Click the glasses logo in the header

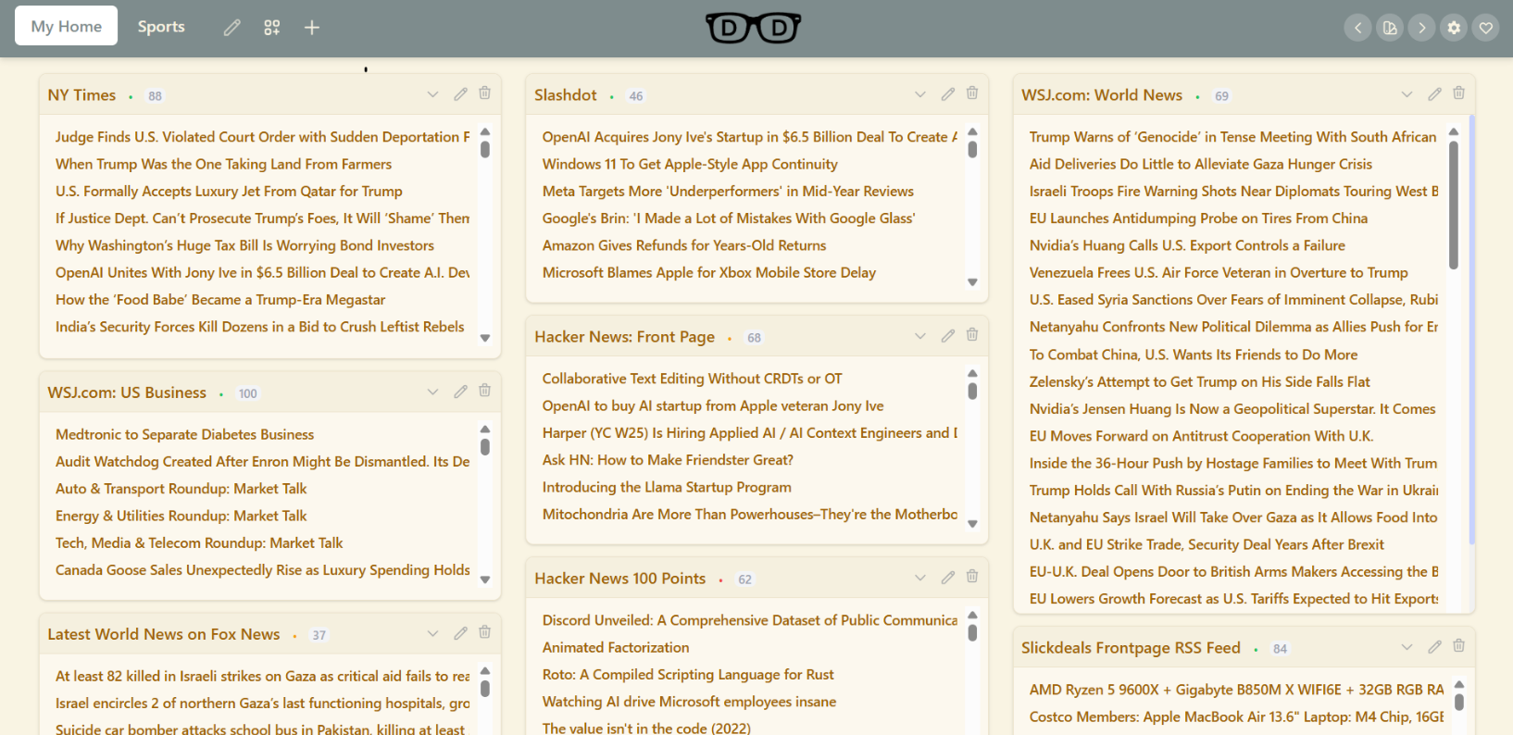tap(753, 28)
